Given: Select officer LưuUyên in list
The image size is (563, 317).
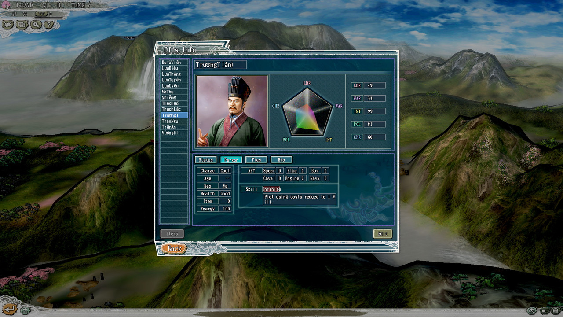Looking at the screenshot, I should (x=174, y=86).
